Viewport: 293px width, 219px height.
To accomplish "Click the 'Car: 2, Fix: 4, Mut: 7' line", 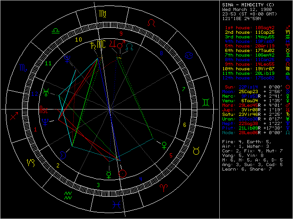I will pyautogui.click(x=252, y=151).
